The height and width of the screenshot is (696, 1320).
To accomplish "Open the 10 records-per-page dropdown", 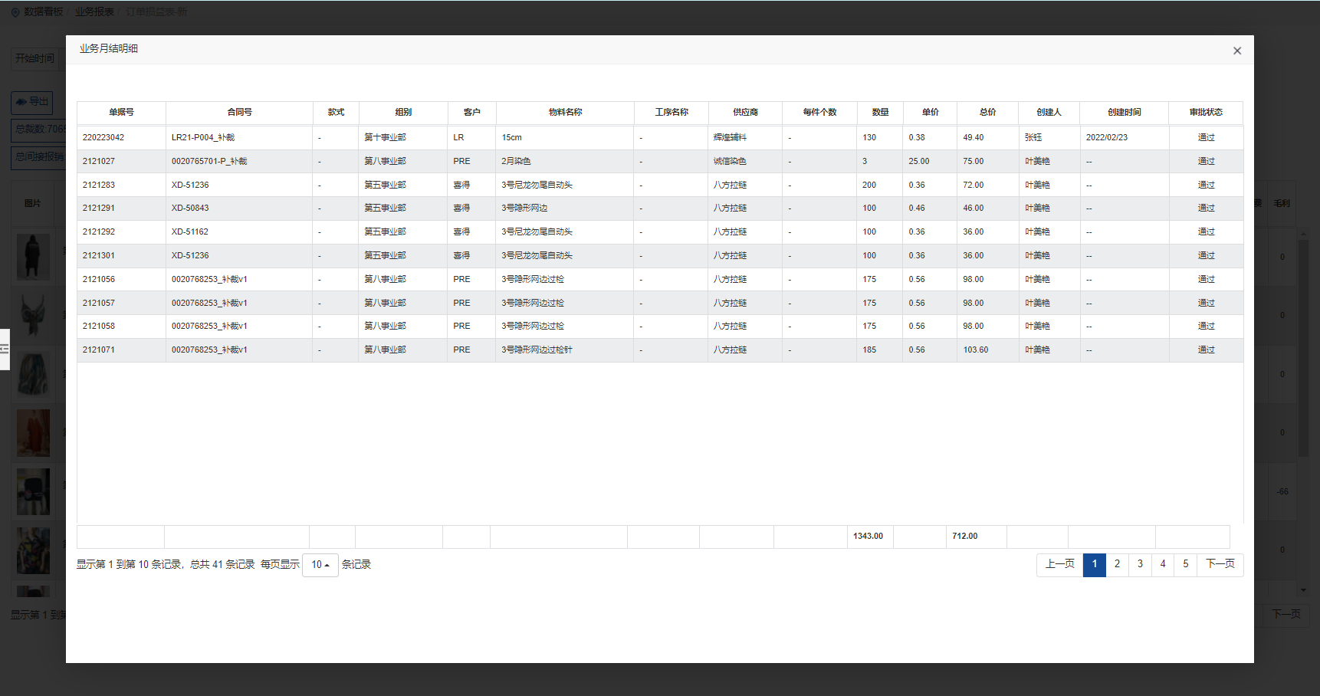I will coord(320,565).
